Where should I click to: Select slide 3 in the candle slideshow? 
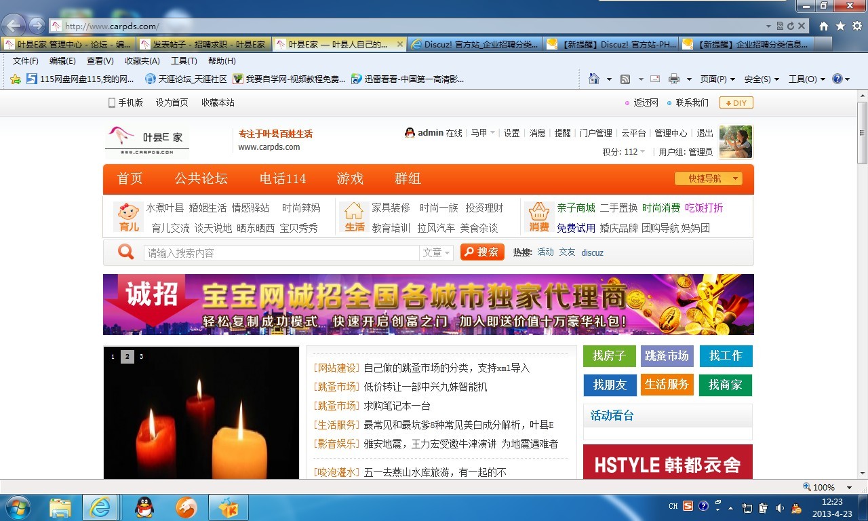141,357
